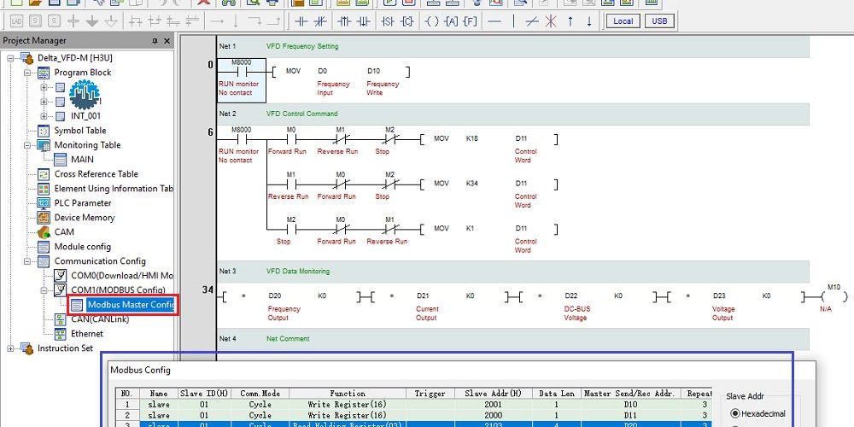Select Master Send/Rec cell D11
This screenshot has height=427, width=854.
631,415
